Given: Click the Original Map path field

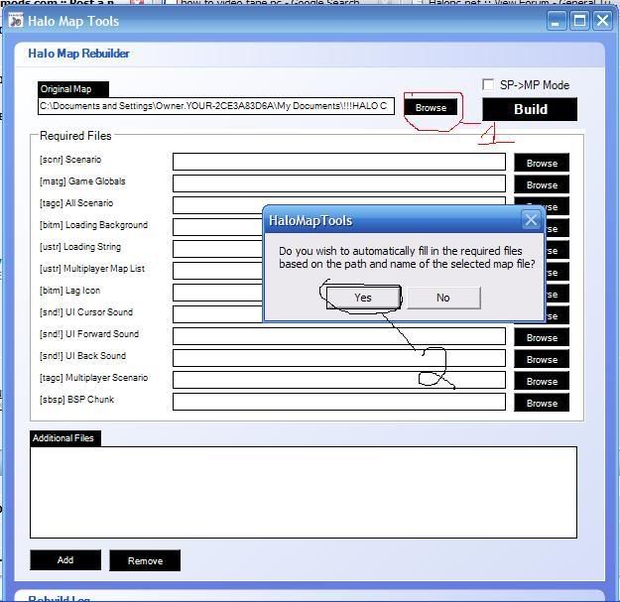Looking at the screenshot, I should click(x=216, y=106).
